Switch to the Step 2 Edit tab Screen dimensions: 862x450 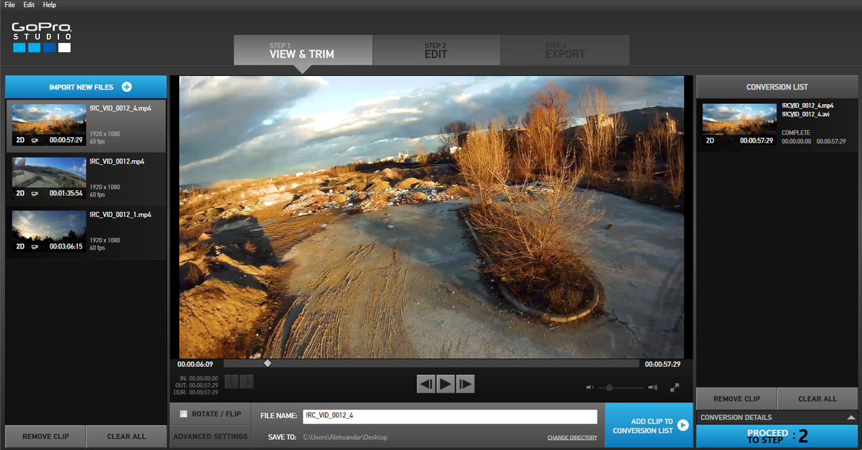pyautogui.click(x=436, y=51)
